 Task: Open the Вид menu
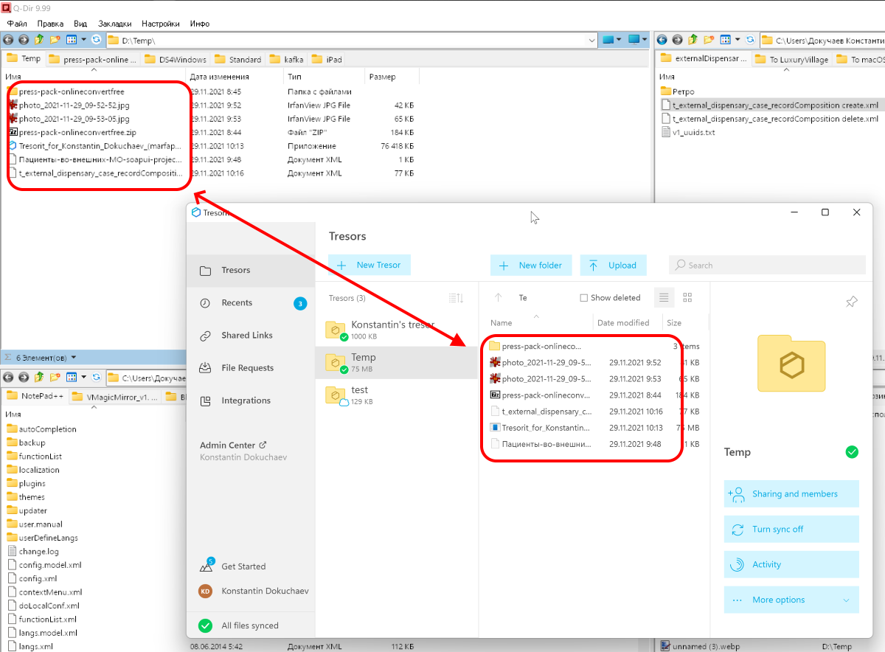click(80, 24)
